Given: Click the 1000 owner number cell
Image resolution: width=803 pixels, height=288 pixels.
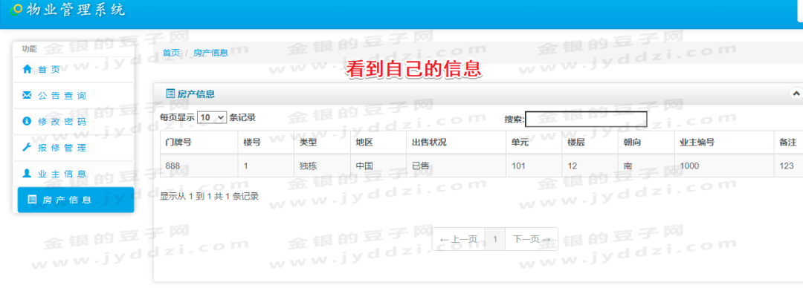Looking at the screenshot, I should (724, 166).
